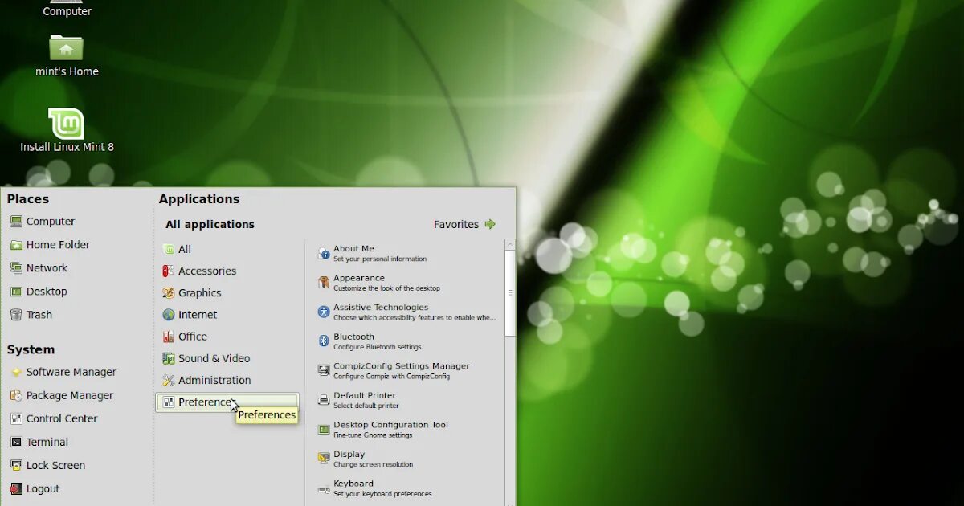Click the Assistive Technologies icon
The image size is (964, 506).
(x=324, y=312)
